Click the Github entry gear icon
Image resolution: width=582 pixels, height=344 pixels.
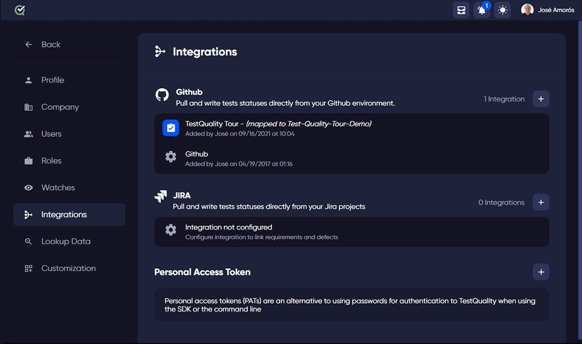pos(171,156)
